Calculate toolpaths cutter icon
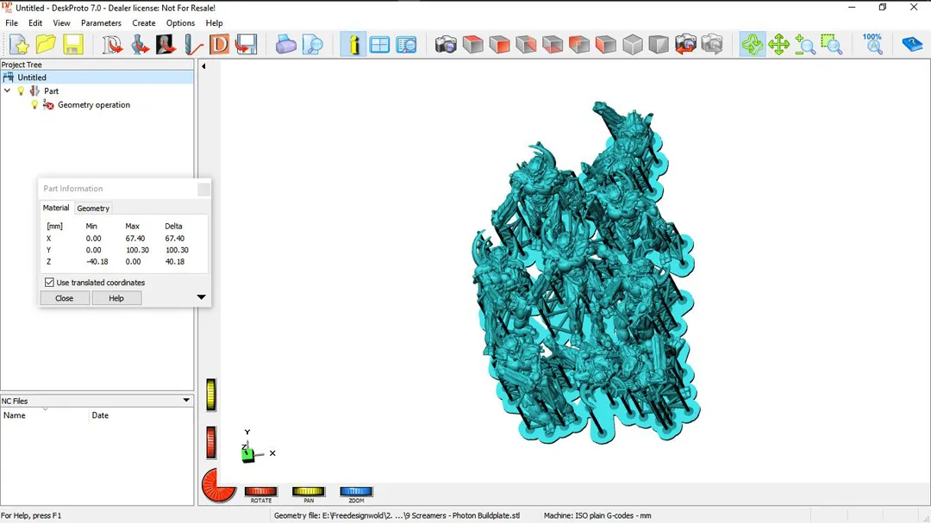The width and height of the screenshot is (931, 523). tap(192, 45)
